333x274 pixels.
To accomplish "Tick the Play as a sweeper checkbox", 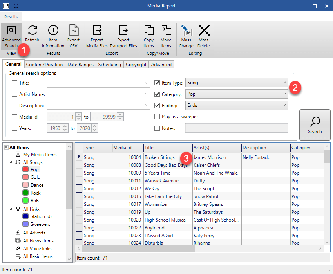I will 157,117.
